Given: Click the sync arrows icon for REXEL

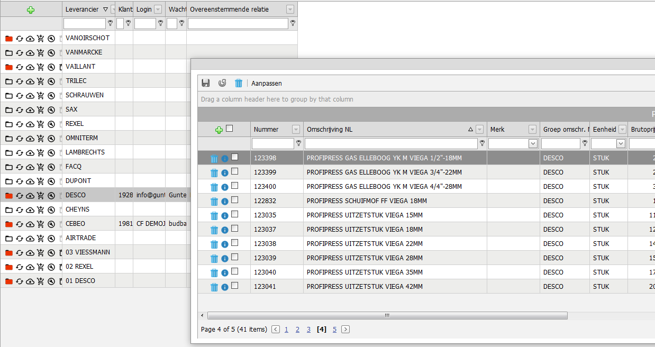Looking at the screenshot, I should coord(20,124).
